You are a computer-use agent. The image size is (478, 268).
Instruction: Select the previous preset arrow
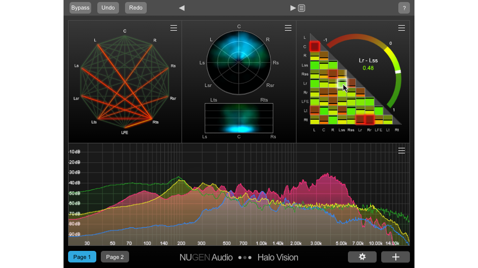point(182,8)
